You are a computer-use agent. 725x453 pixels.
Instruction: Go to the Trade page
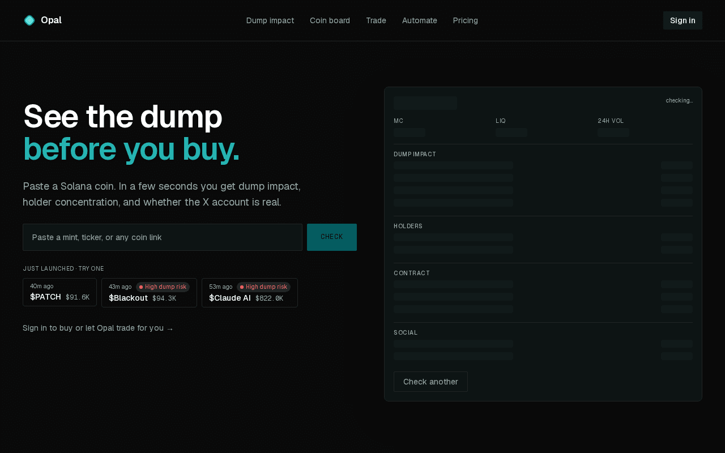click(x=376, y=20)
